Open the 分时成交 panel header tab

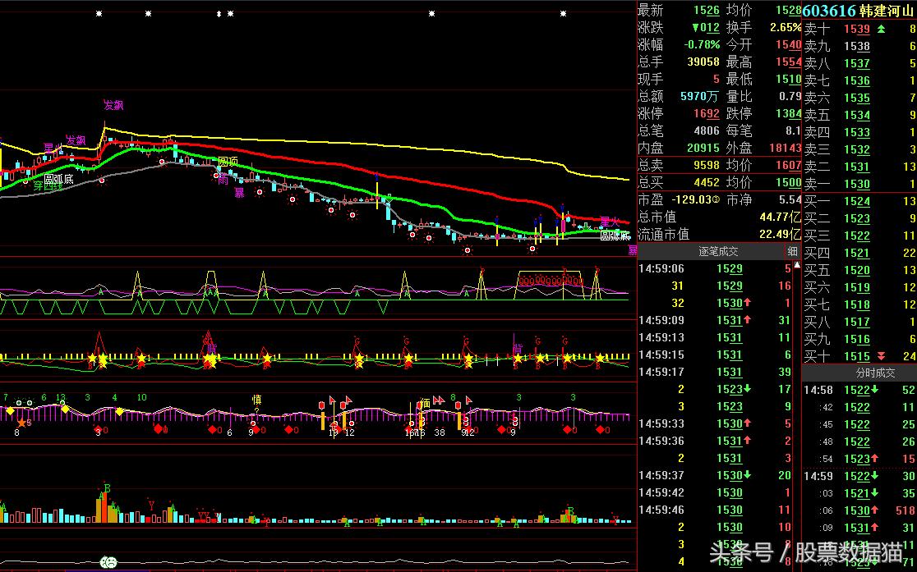tap(859, 372)
